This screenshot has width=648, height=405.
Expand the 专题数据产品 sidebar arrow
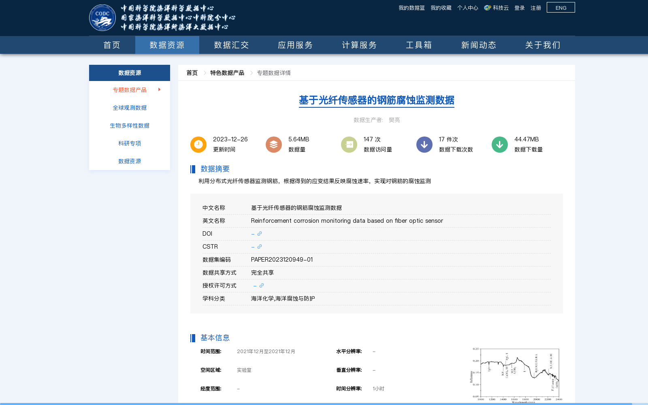pyautogui.click(x=160, y=90)
